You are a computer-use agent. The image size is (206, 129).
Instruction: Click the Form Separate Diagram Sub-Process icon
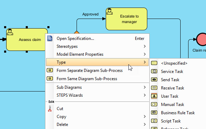pyautogui.click(x=50, y=70)
